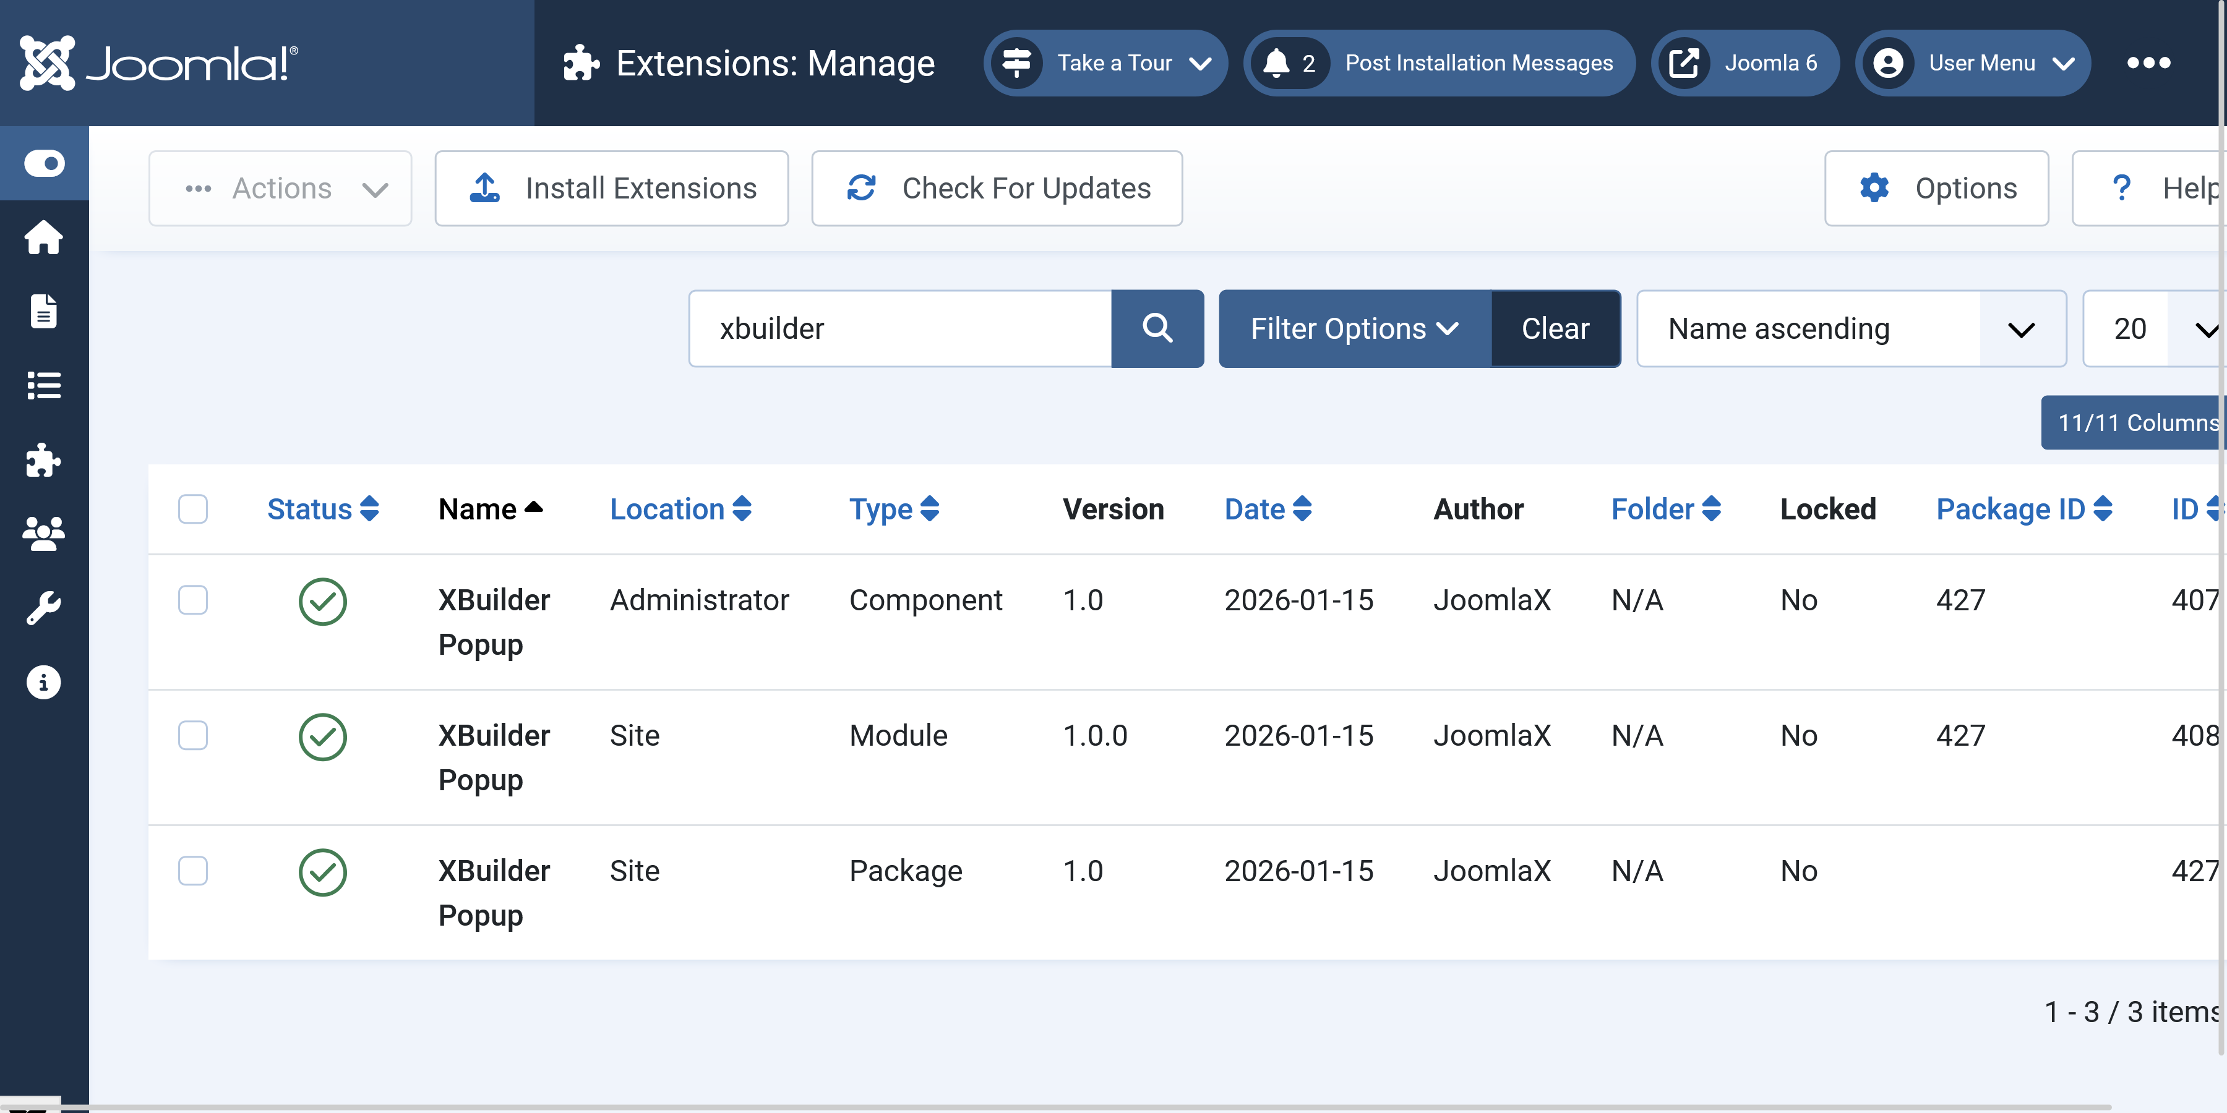This screenshot has height=1113, width=2227.
Task: Open the Users group sidebar icon
Action: (x=43, y=534)
